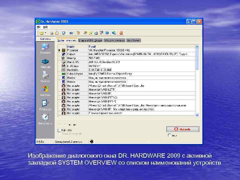Click the row pointer arrow beside Processor

click(x=59, y=50)
